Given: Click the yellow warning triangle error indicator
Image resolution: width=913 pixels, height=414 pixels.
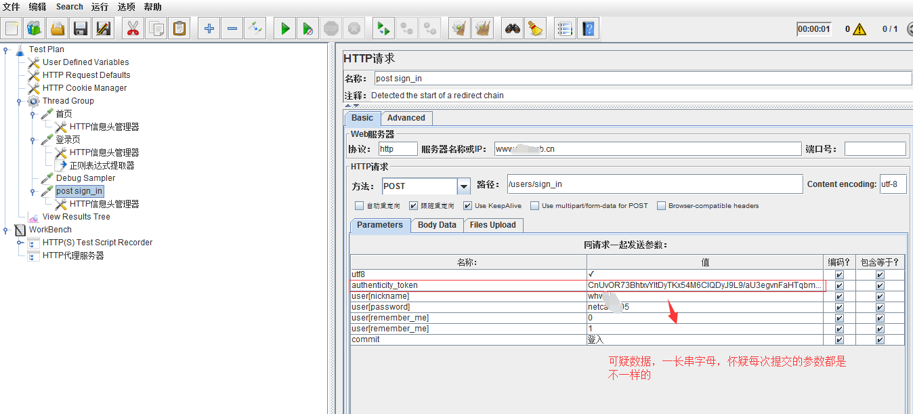Looking at the screenshot, I should (859, 29).
